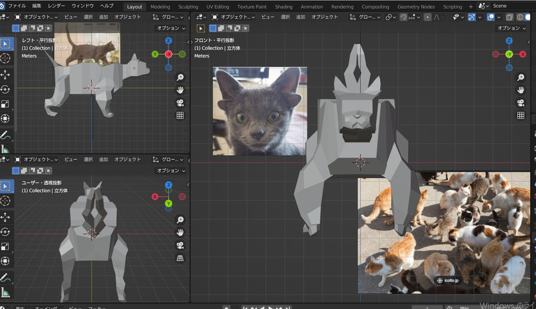This screenshot has height=309, width=536.
Task: Toggle proportional editing in front viewport header
Action: (x=428, y=17)
